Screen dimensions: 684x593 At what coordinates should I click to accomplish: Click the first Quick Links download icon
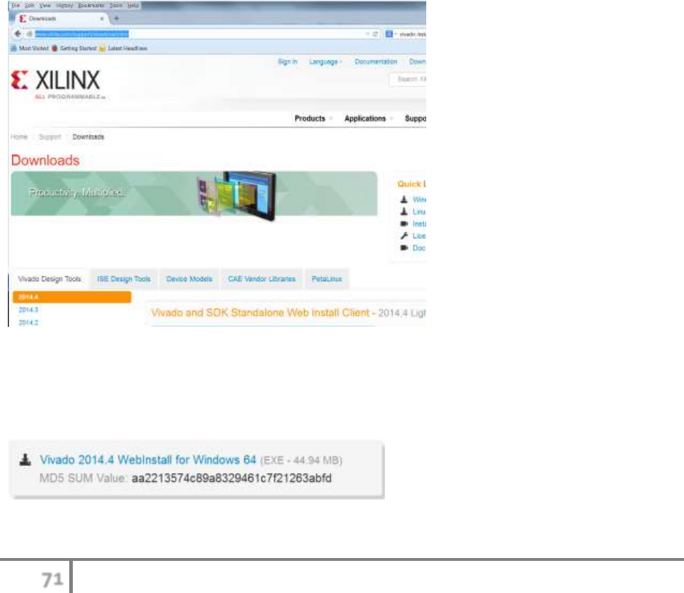(x=404, y=199)
